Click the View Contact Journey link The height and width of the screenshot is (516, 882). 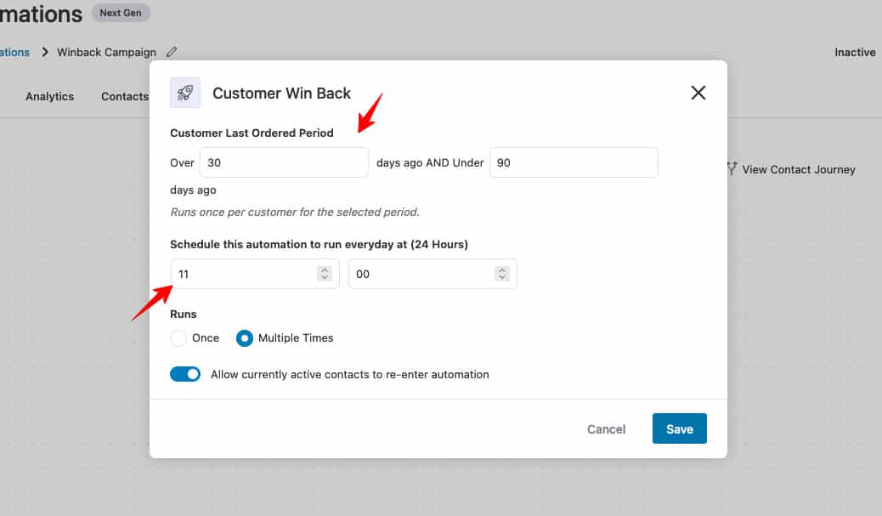pyautogui.click(x=797, y=169)
